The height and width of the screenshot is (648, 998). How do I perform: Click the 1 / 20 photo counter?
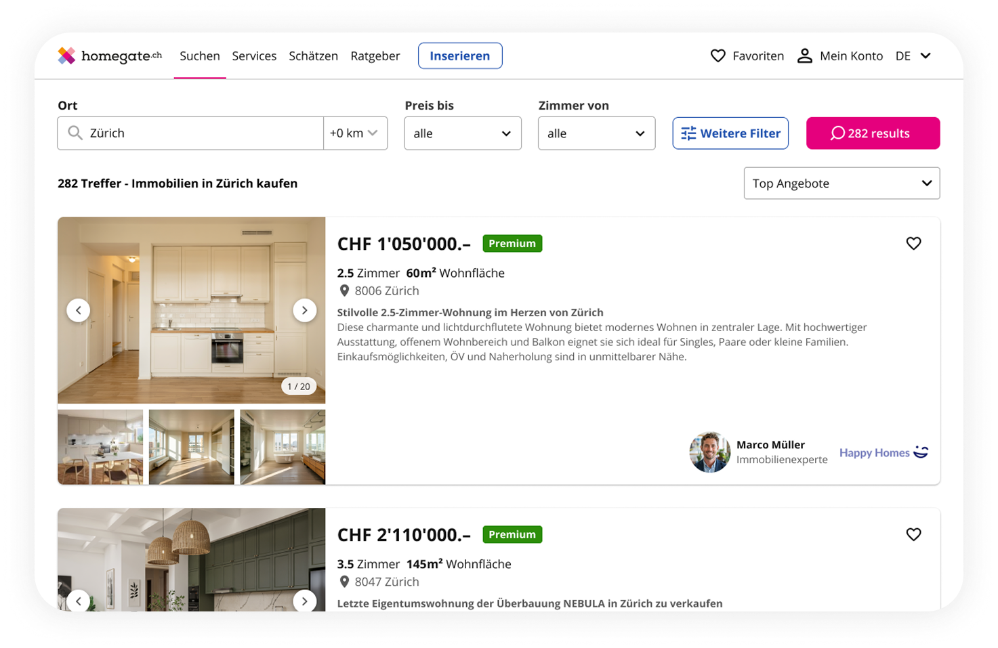click(x=299, y=386)
